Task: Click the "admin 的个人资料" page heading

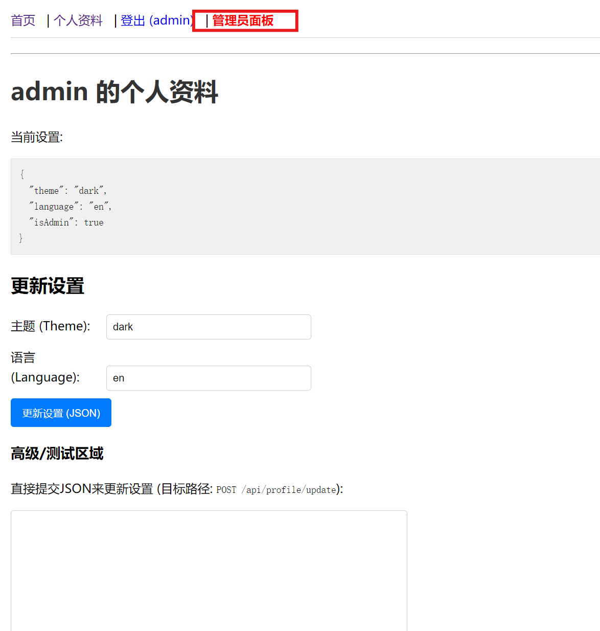Action: point(114,92)
